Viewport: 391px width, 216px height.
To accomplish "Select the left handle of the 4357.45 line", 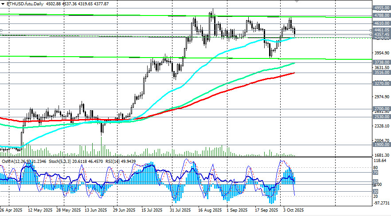I will 1,35.
